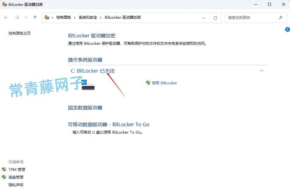Open 控制面板主页 link in sidebar
Image resolution: width=290 pixels, height=193 pixels.
pyautogui.click(x=20, y=33)
